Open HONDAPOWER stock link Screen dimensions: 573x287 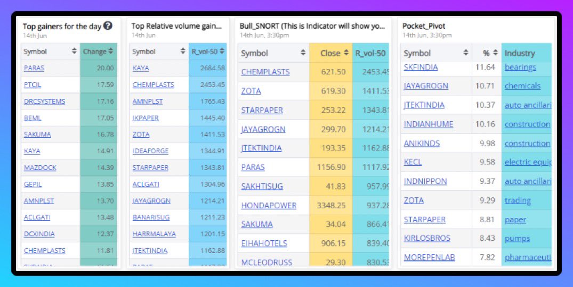tap(269, 205)
